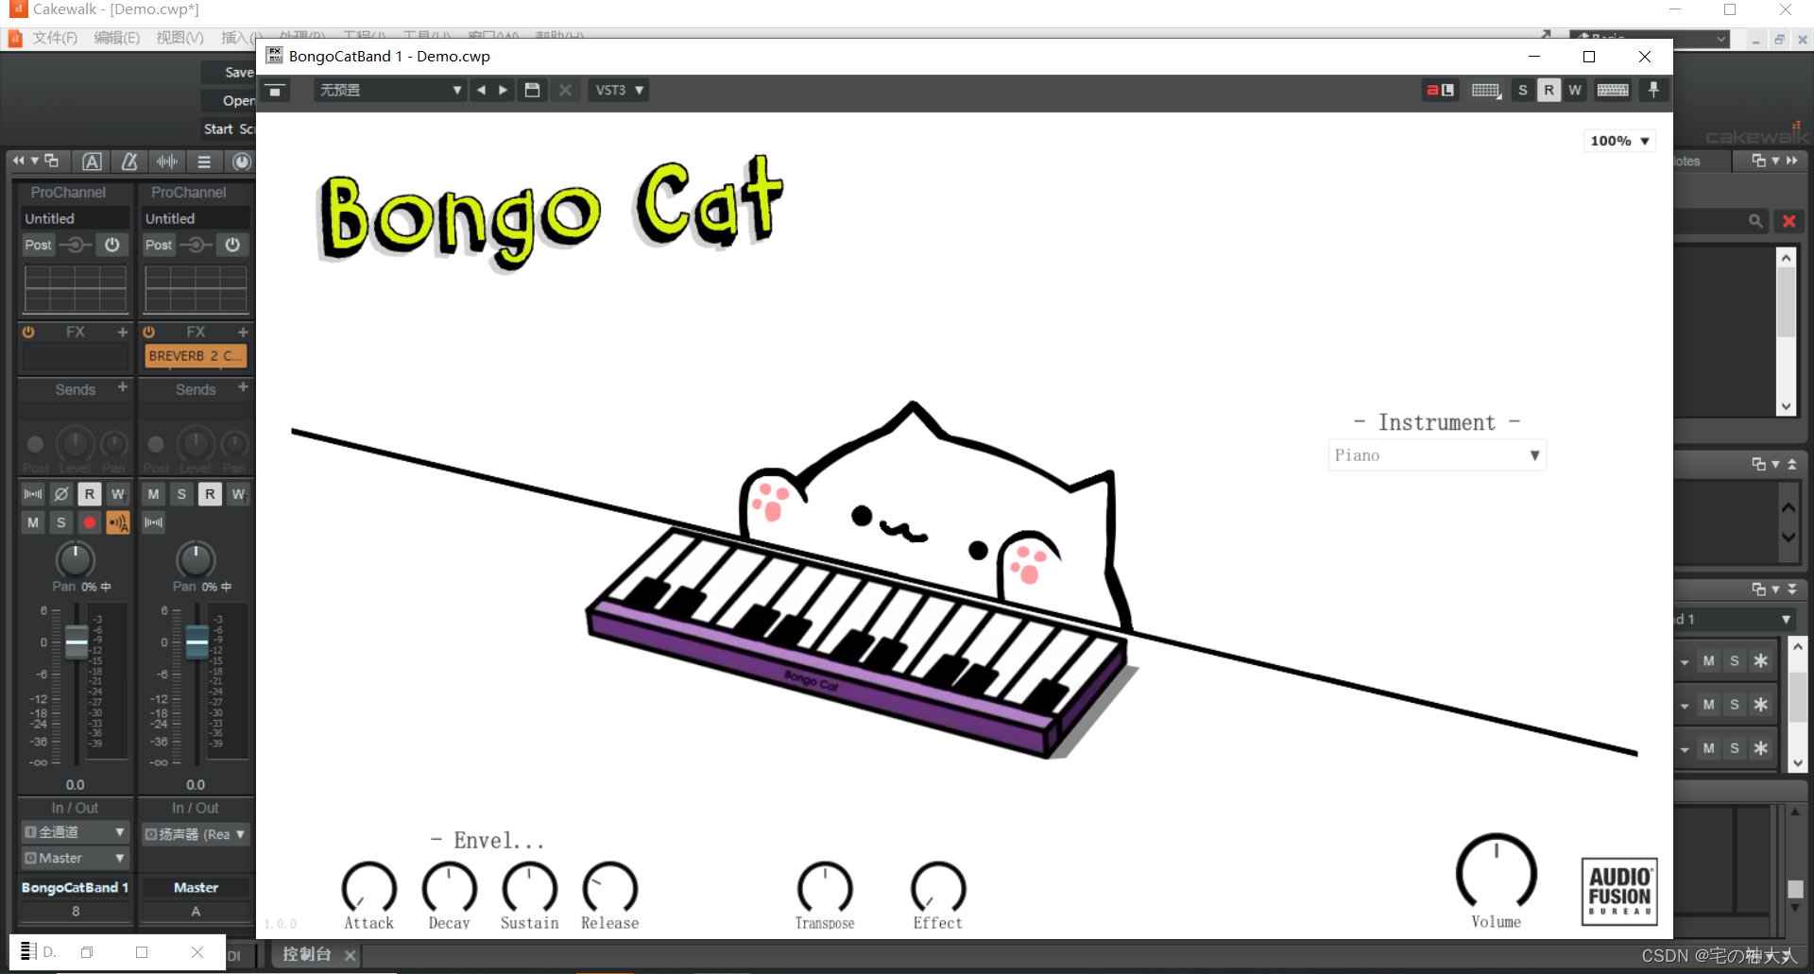1814x974 pixels.
Task: Click the three-lines icon in console toolbar
Action: [x=204, y=162]
